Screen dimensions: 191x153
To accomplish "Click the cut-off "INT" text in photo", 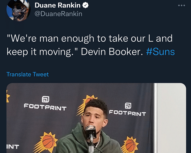I will pyautogui.click(x=13, y=146).
